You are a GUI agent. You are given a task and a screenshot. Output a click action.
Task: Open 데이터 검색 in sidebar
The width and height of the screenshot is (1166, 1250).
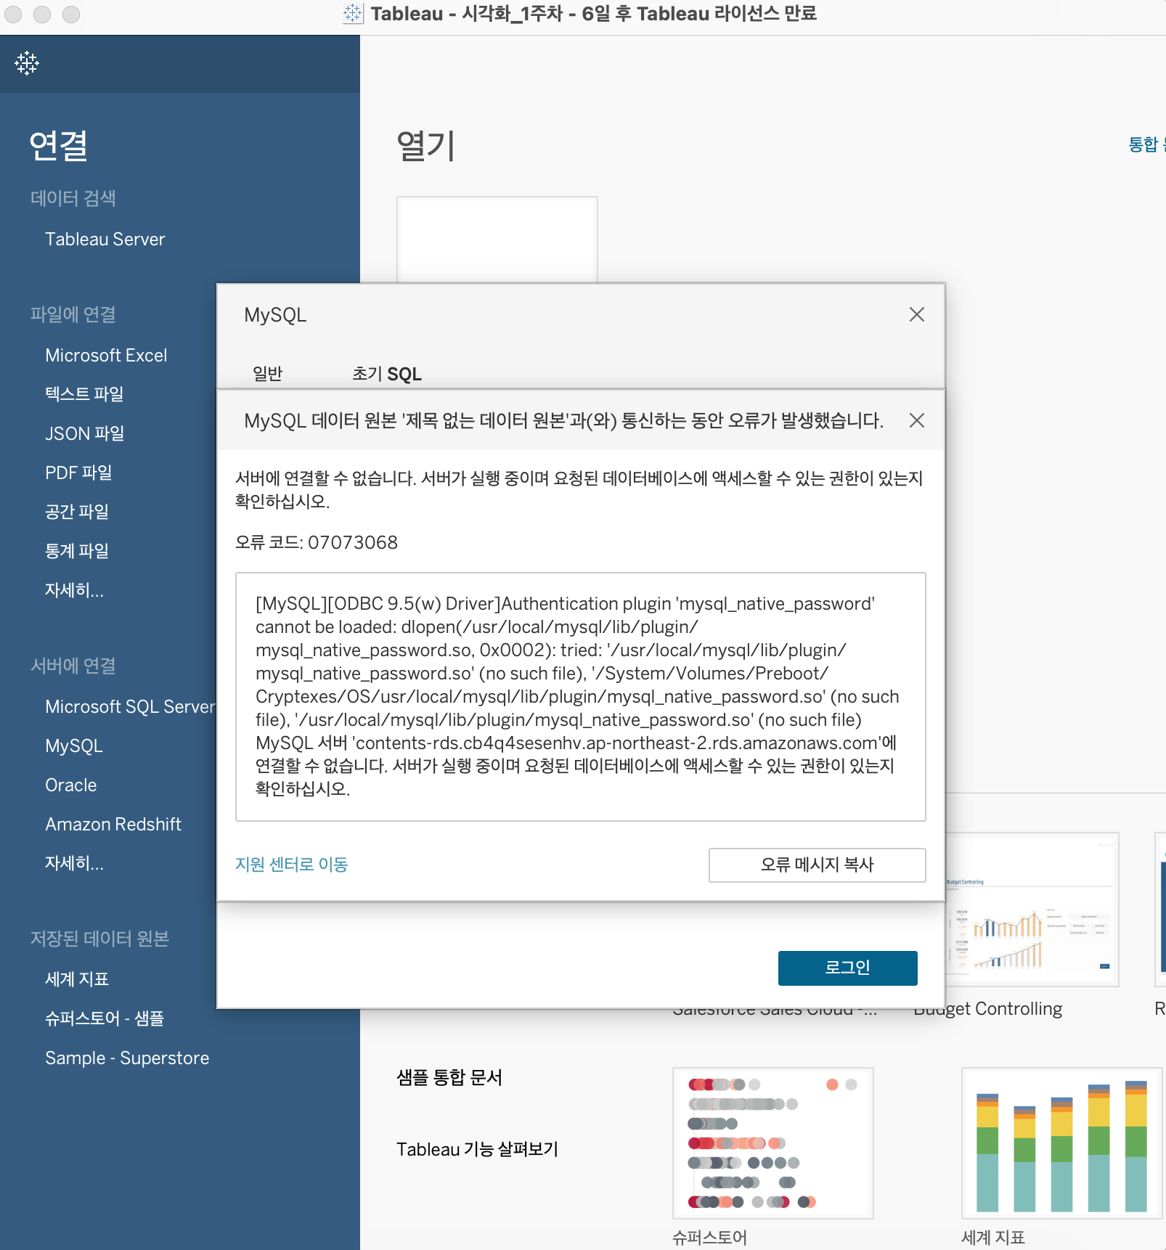tap(73, 198)
